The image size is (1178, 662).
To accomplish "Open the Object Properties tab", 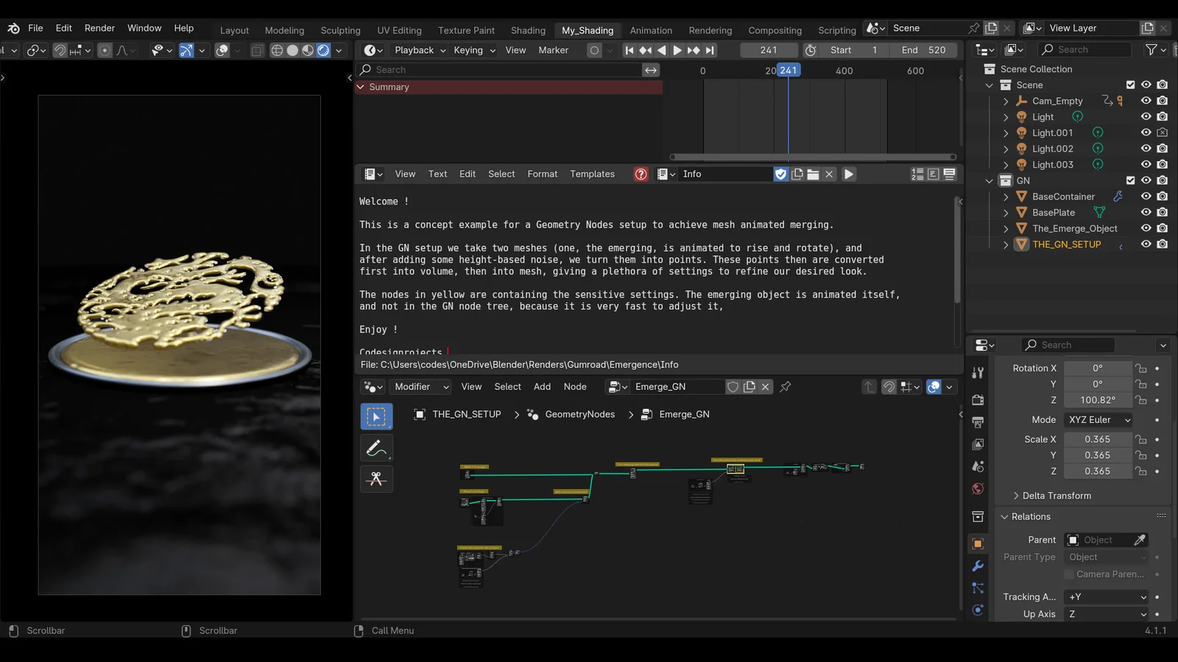I will click(978, 544).
